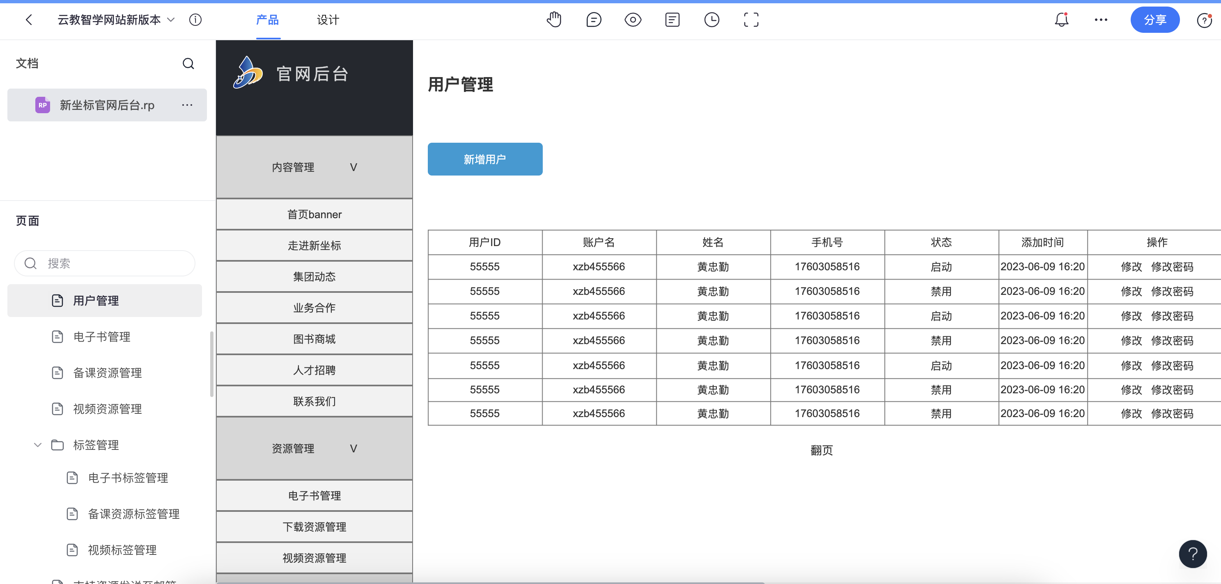Open the project info icon
This screenshot has height=584, width=1221.
[x=195, y=20]
